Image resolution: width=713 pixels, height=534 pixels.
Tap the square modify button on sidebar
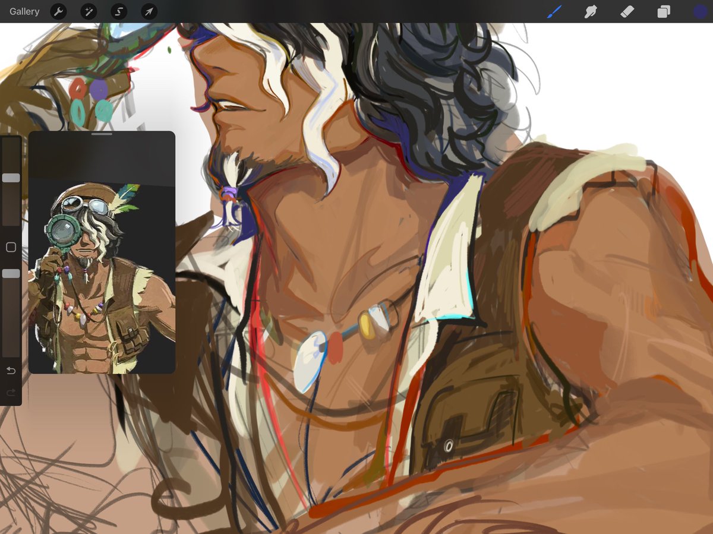(11, 247)
